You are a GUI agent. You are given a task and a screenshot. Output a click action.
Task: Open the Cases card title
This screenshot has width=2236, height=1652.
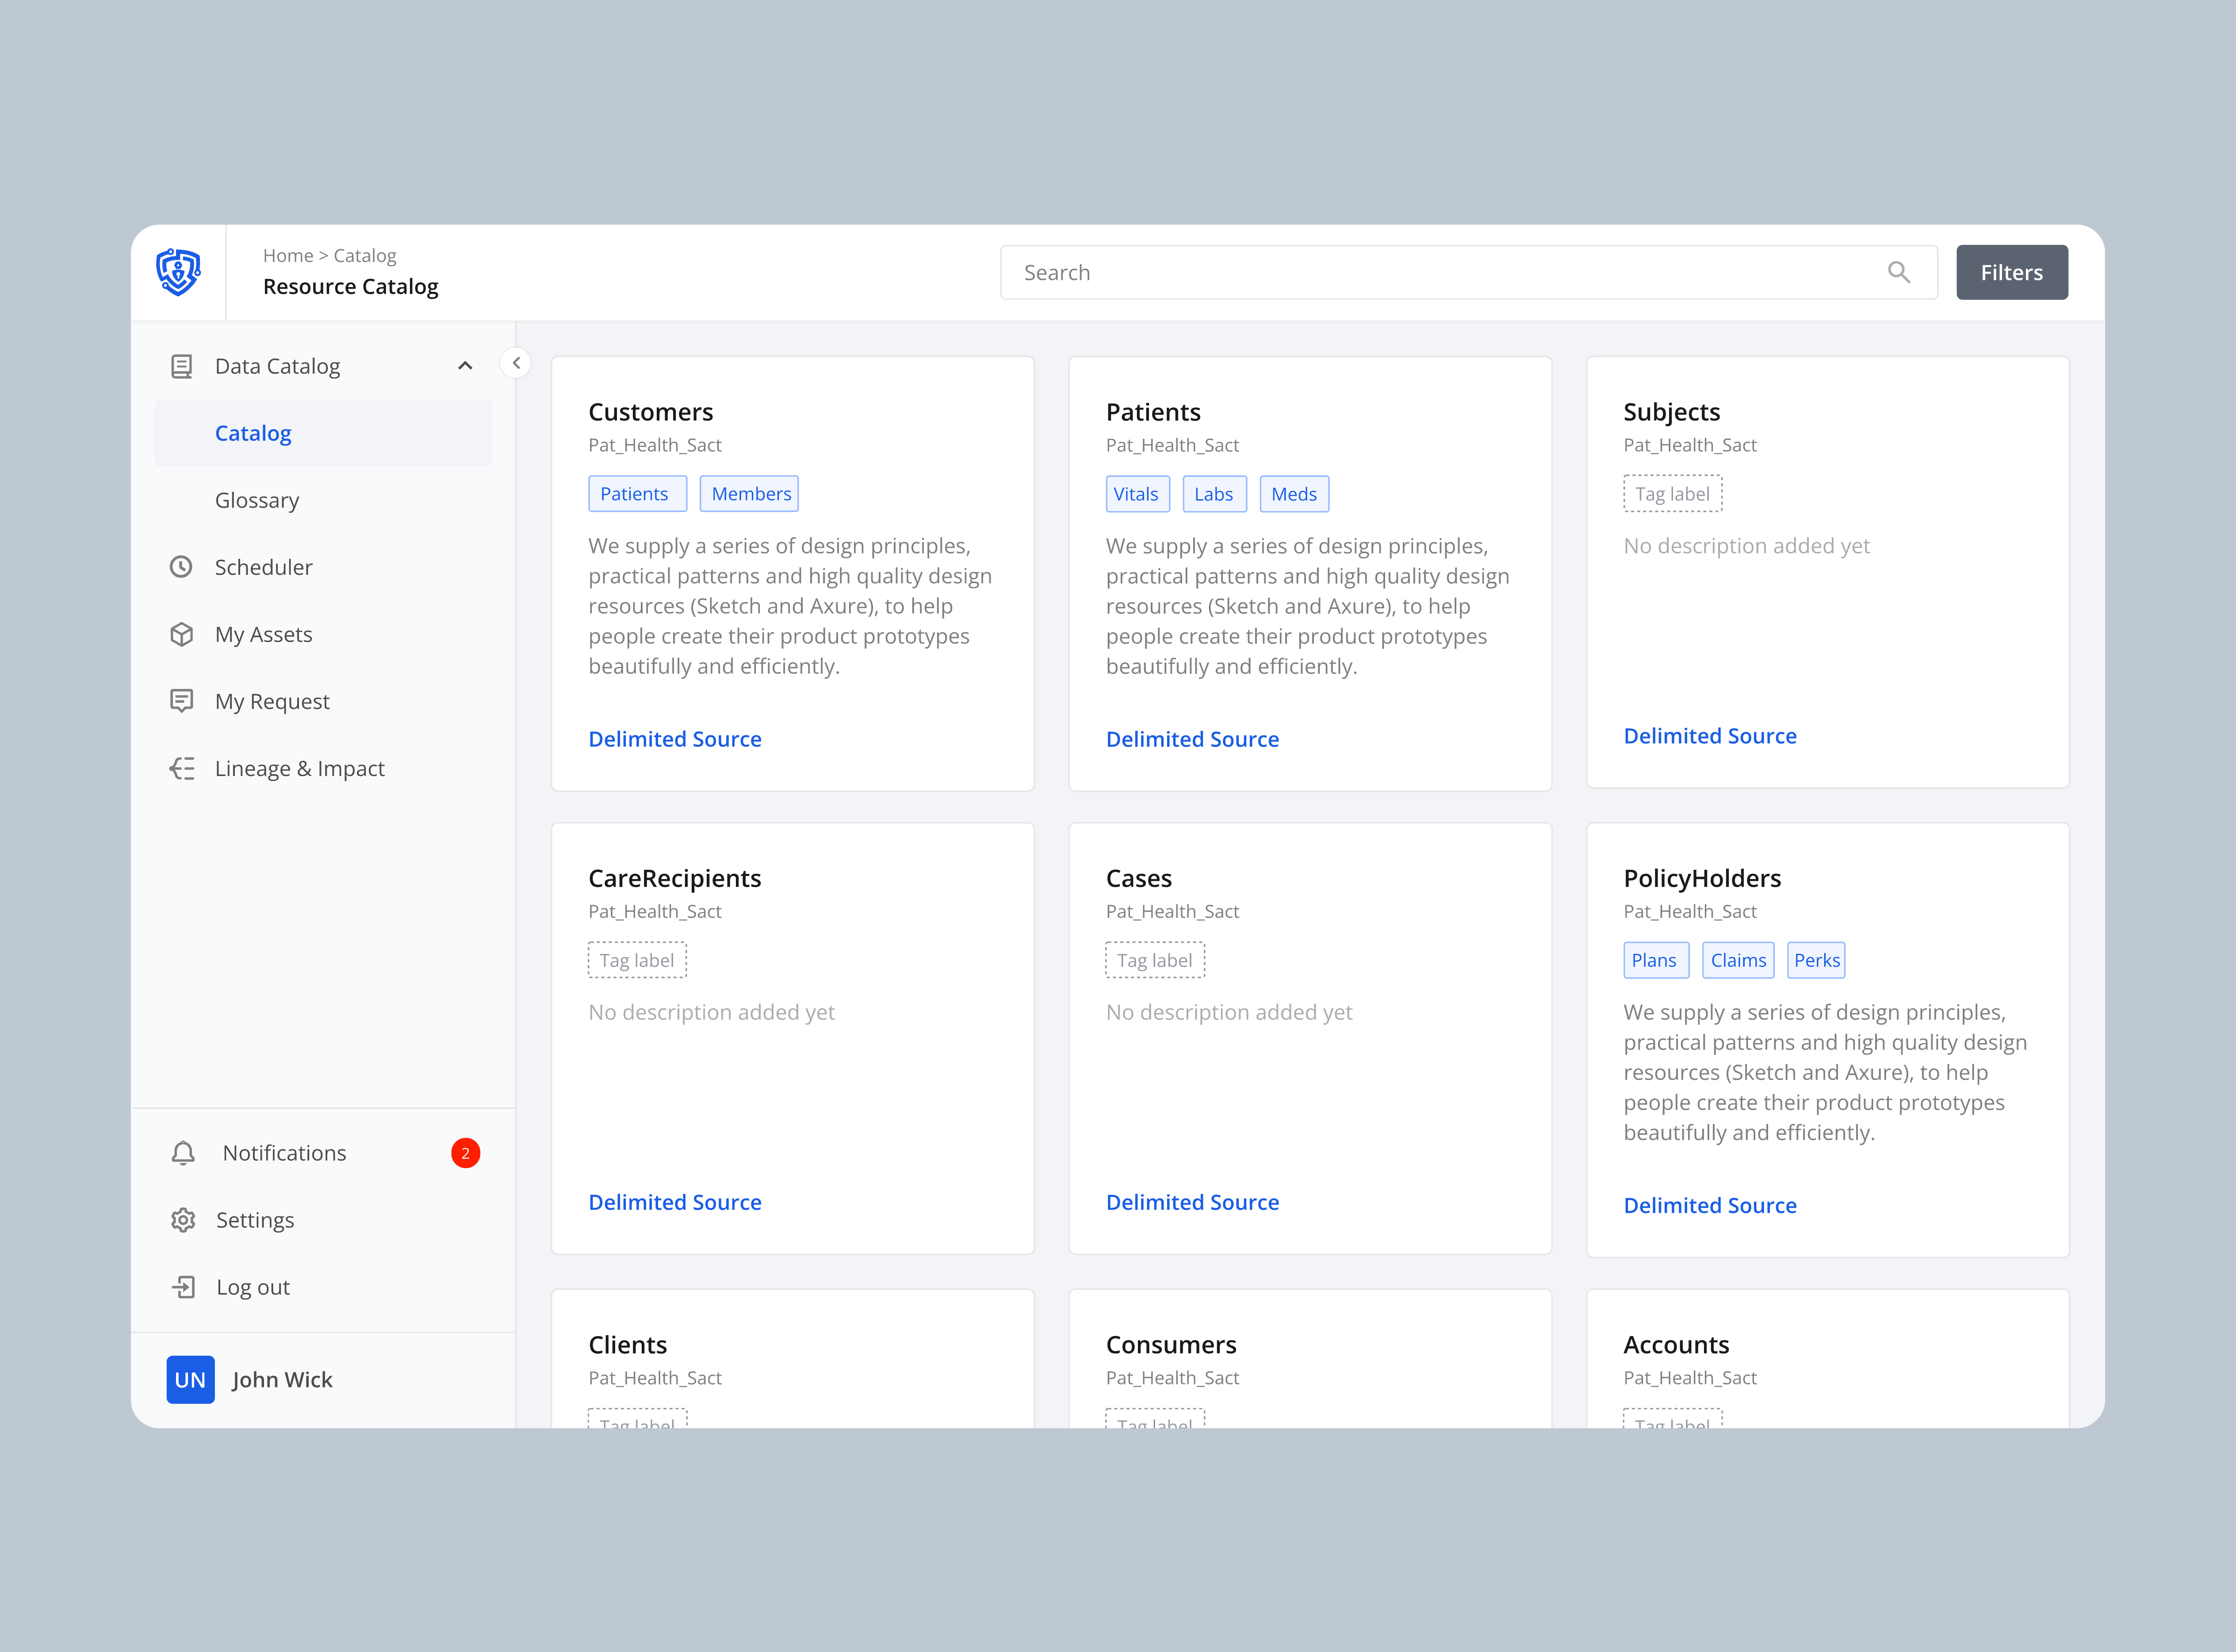tap(1138, 878)
